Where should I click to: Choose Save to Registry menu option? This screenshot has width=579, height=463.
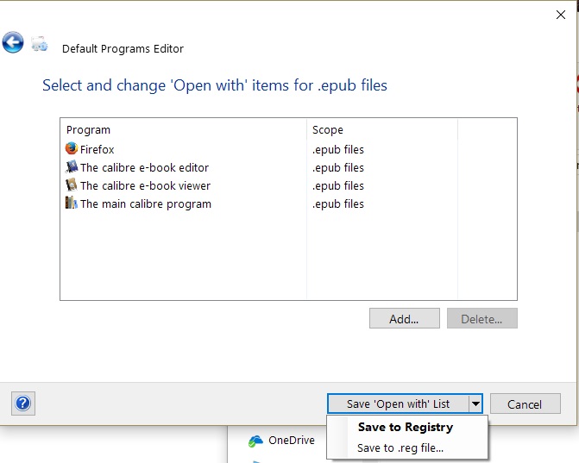coord(405,427)
